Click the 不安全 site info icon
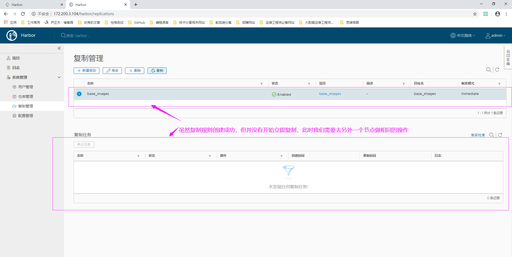Viewport: 512px width, 257px height. (x=34, y=14)
